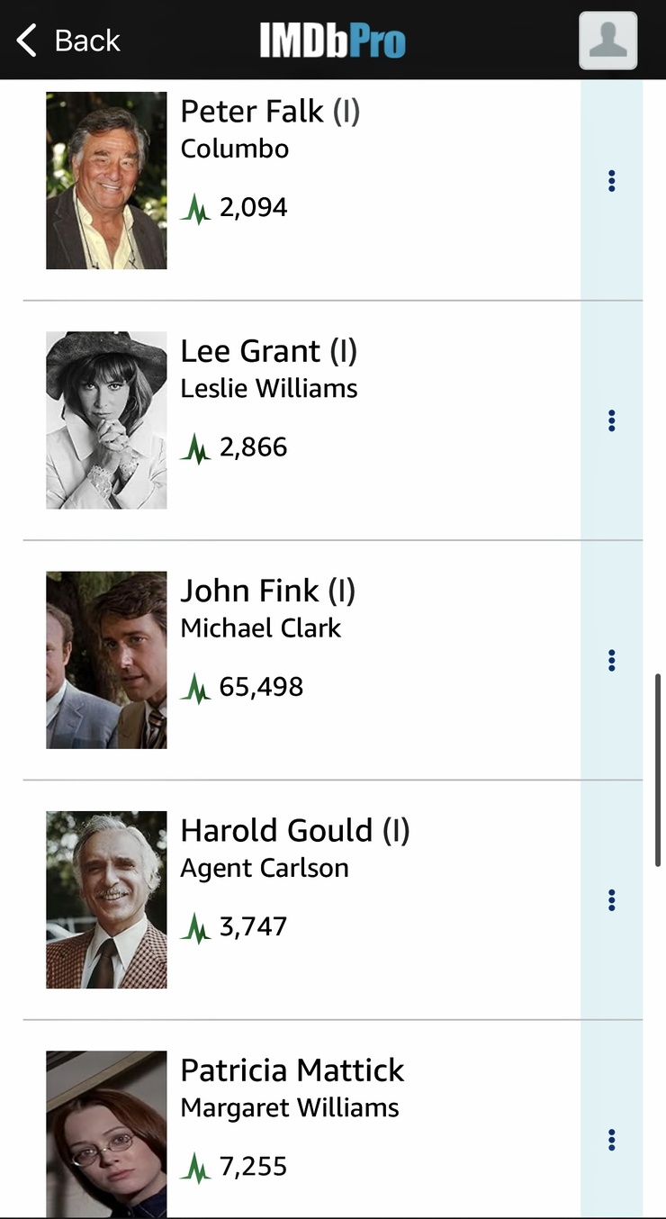
Task: Click Peter Falk's green STARmeter trend icon
Action: 196,206
